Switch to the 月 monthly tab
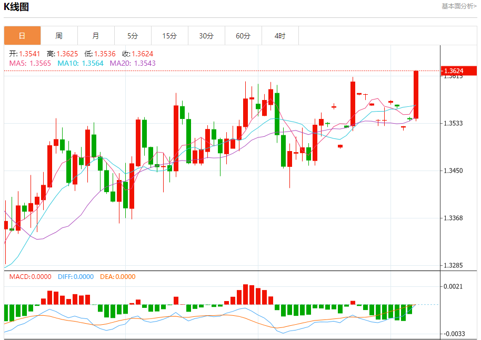Image resolution: width=481 pixels, height=340 pixels. coord(96,36)
